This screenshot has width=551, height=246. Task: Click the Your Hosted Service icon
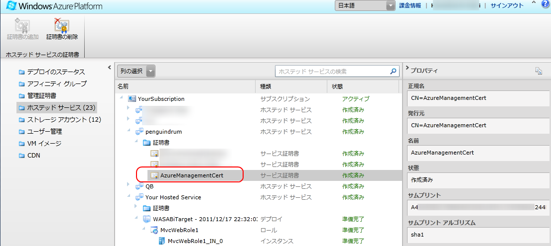click(x=139, y=197)
